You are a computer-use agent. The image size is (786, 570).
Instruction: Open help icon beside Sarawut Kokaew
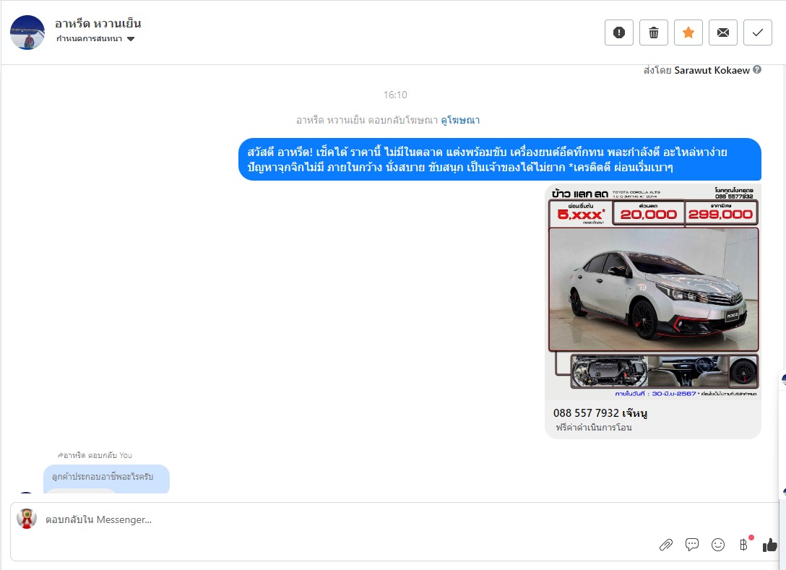click(x=757, y=69)
